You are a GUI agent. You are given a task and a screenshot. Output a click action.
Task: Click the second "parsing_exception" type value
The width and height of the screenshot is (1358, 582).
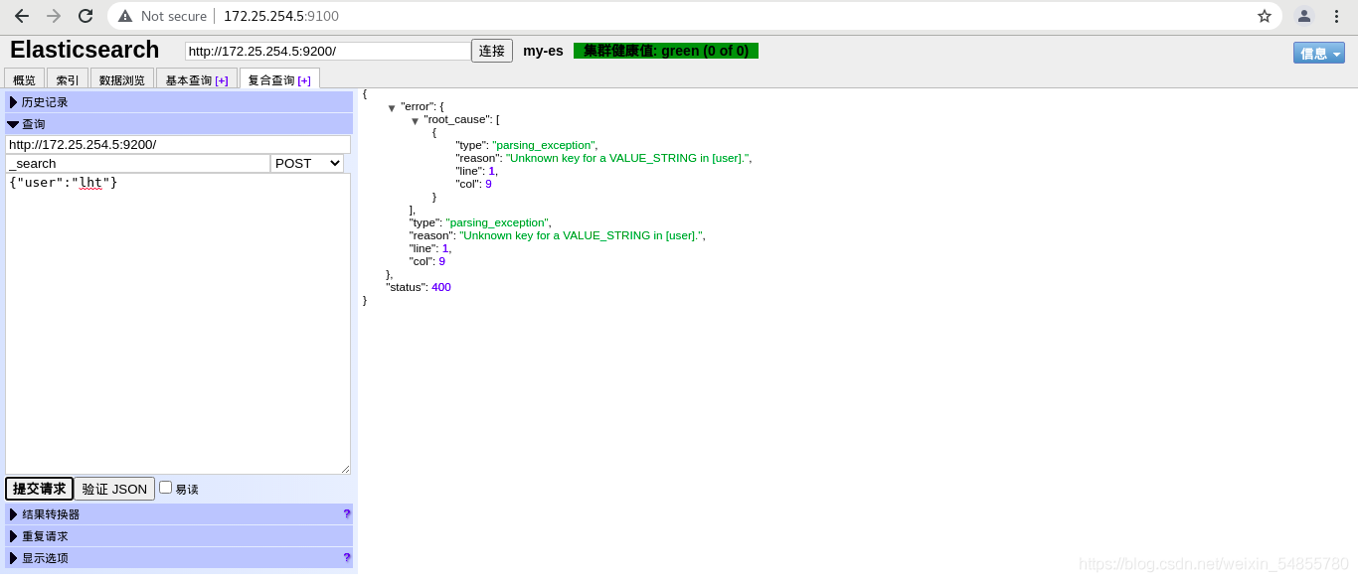pos(496,222)
